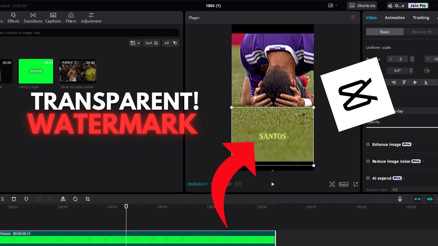Click the marker shield icon in timeline toolbar
Image resolution: width=438 pixels, height=246 pixels.
26,199
